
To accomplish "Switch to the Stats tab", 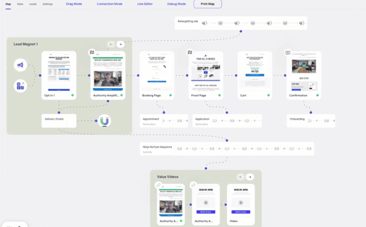I will (20, 4).
